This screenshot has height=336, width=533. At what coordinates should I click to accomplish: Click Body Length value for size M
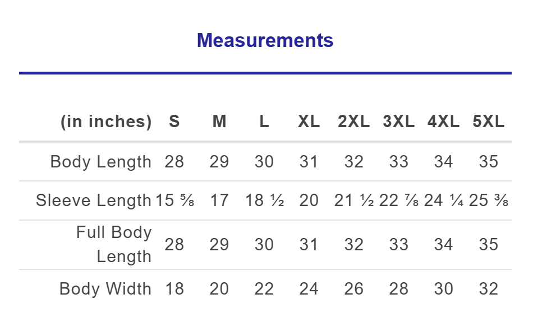click(219, 162)
